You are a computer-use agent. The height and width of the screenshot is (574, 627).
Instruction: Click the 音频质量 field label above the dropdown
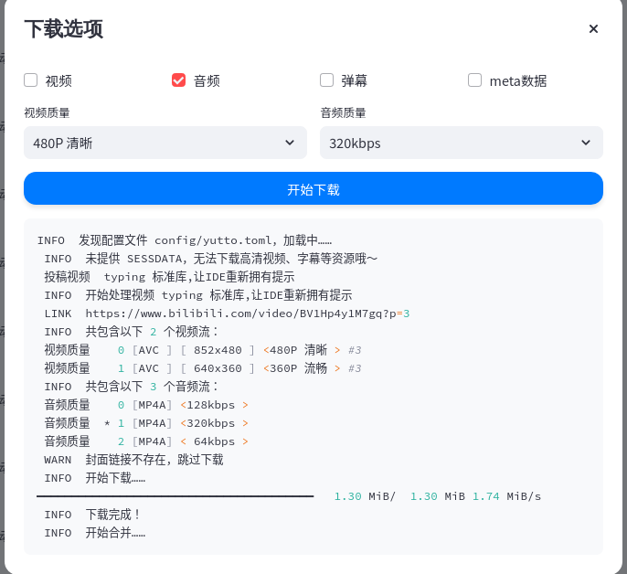coord(343,113)
